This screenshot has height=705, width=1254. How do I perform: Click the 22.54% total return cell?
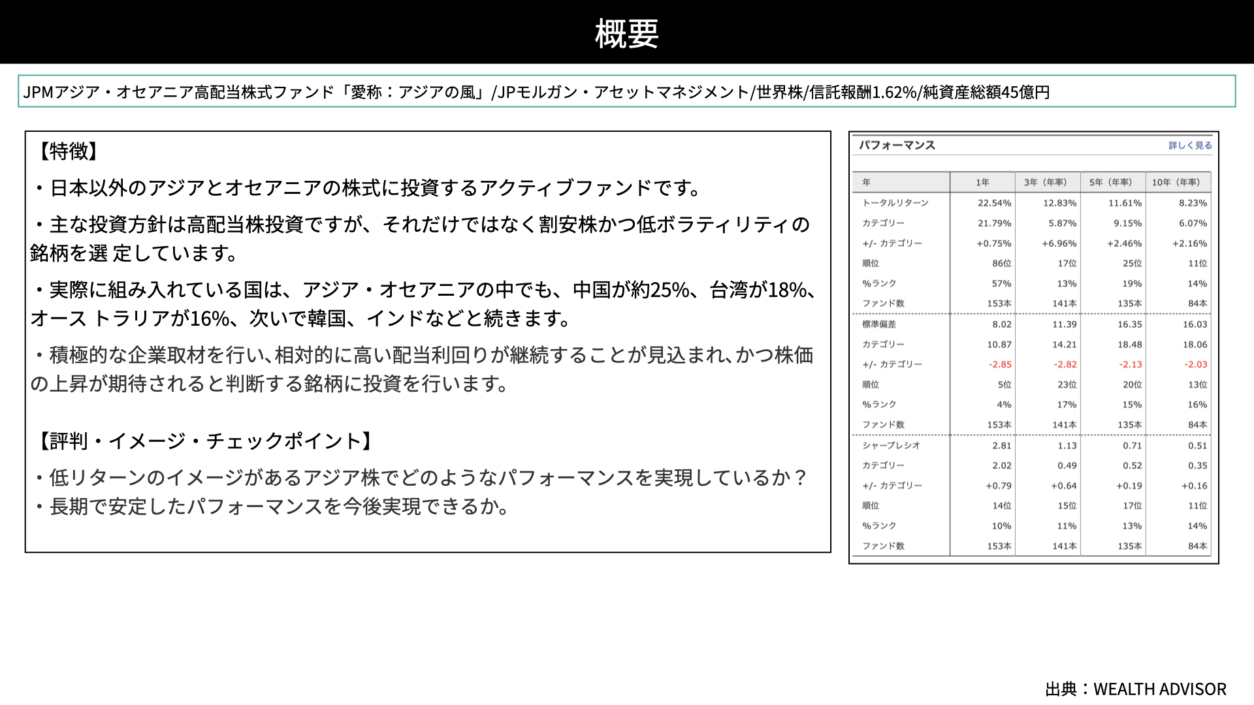coord(994,203)
